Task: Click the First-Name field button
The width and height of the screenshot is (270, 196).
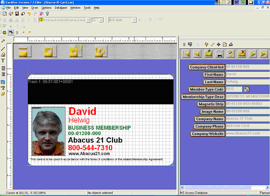Action: (x=214, y=75)
